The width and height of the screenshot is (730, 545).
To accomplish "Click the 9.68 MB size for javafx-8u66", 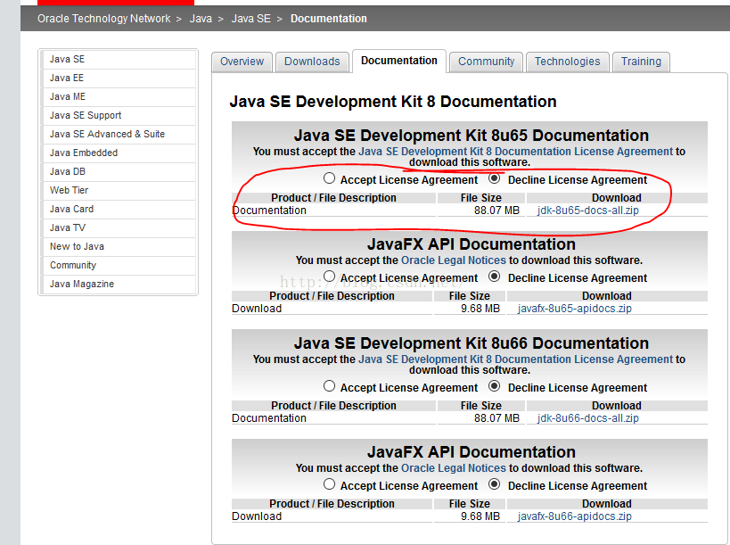I will coord(480,516).
